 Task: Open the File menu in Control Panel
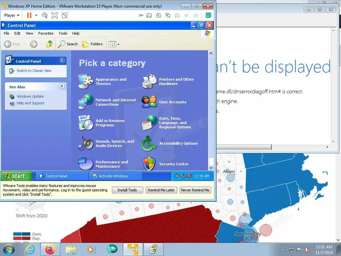click(x=6, y=33)
